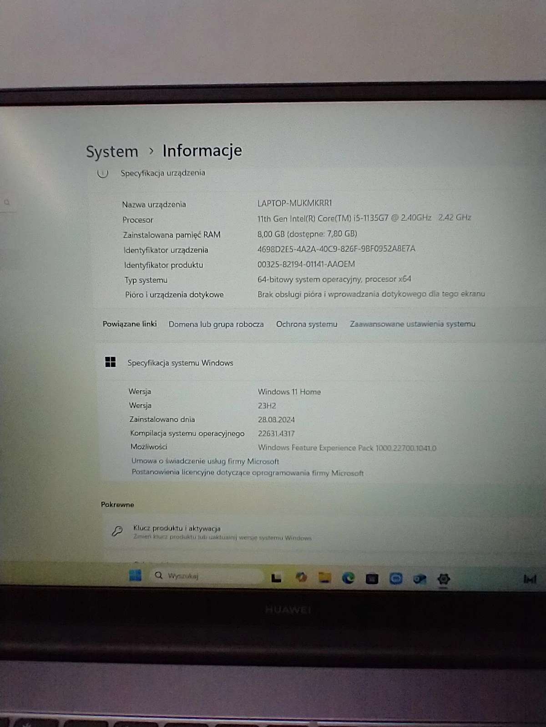Image resolution: width=546 pixels, height=727 pixels.
Task: Click the Możliwości label
Action: tap(149, 447)
